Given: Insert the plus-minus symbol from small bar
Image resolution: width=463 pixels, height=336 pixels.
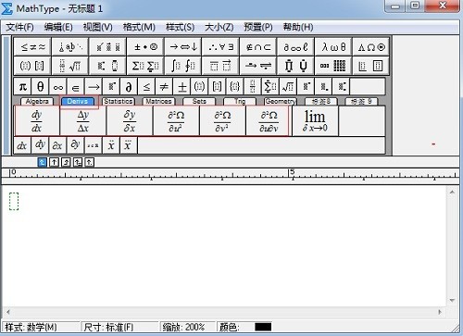Looking at the screenshot, I should click(x=182, y=87).
